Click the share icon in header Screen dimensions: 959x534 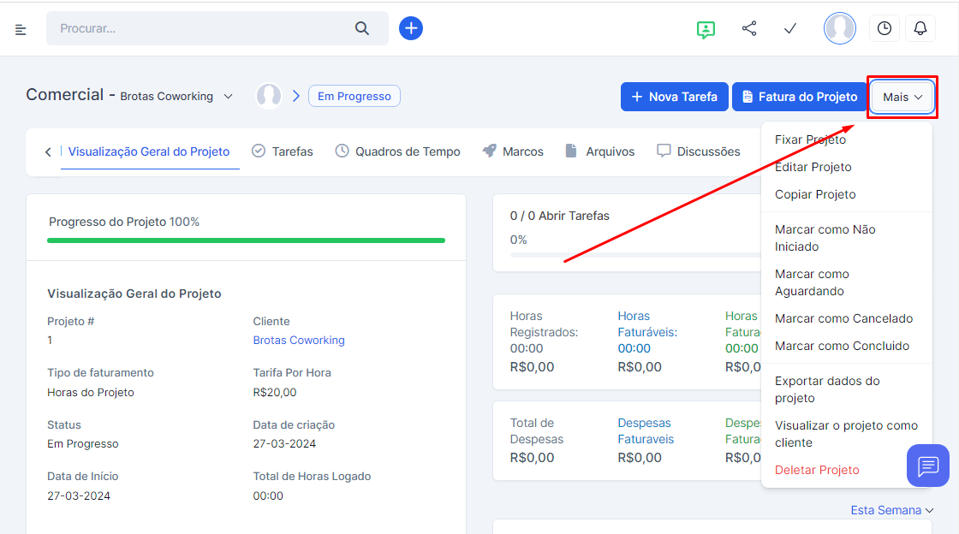[x=749, y=28]
